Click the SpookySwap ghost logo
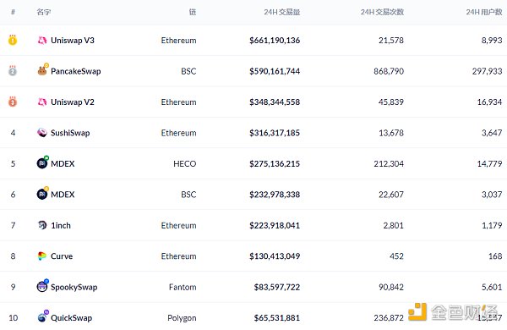The width and height of the screenshot is (507, 330). pos(42,286)
